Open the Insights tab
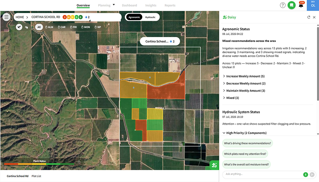This screenshot has width=319, height=182. click(151, 6)
